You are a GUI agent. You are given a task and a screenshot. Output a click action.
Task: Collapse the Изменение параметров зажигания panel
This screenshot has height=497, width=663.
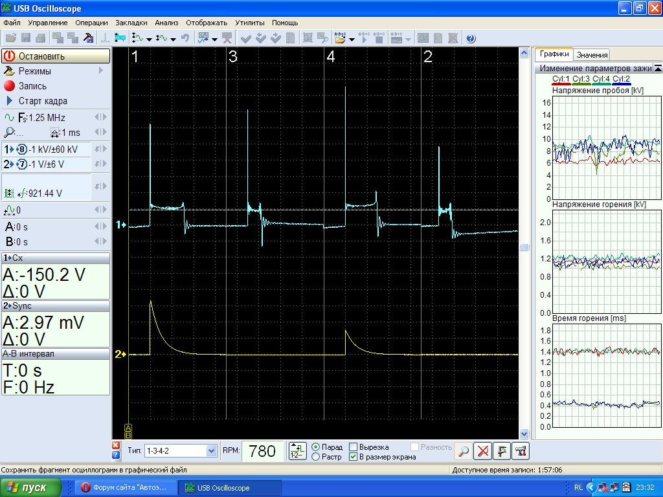point(658,68)
